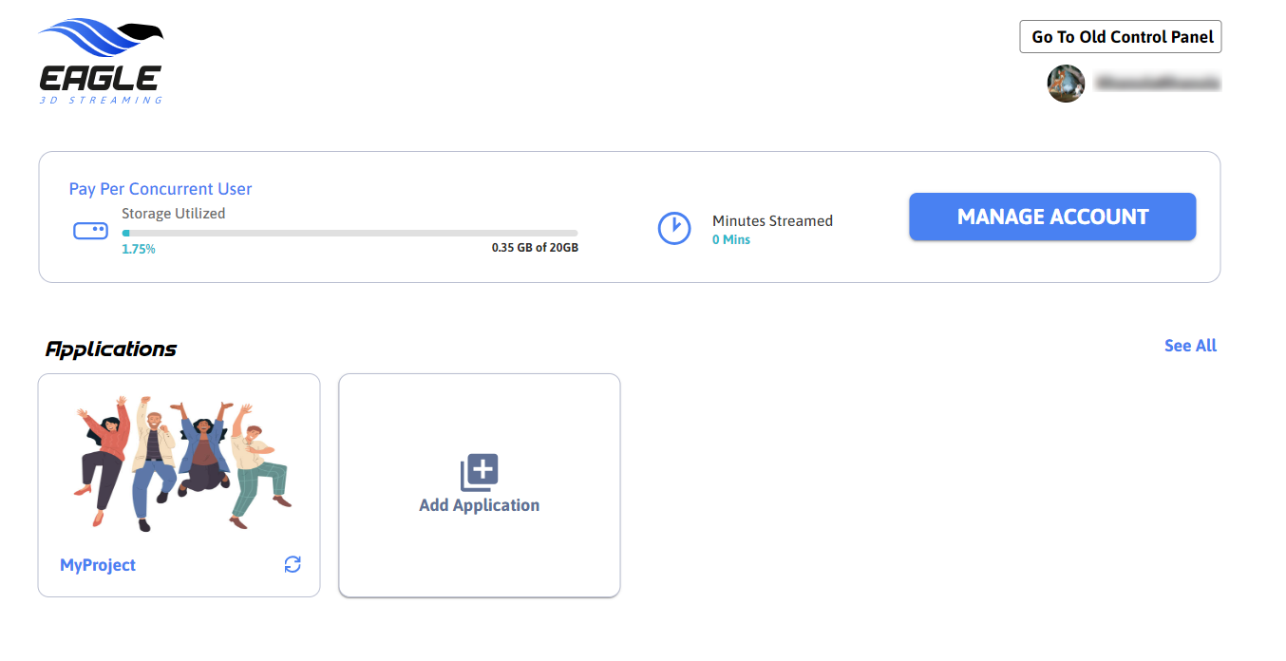Click the blurred username beside the avatar
This screenshot has width=1286, height=661.
1157,84
